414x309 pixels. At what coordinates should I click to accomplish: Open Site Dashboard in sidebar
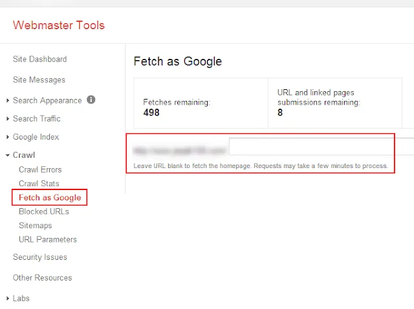pos(39,59)
